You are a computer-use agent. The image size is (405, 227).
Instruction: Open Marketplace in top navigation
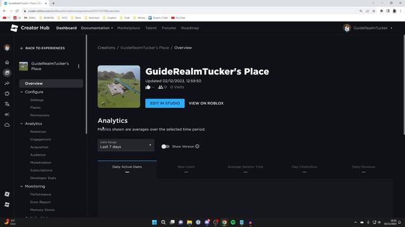pos(128,28)
